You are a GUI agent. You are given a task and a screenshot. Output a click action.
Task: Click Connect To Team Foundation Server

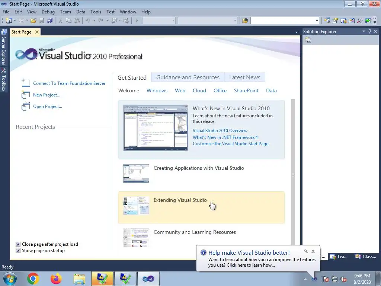[69, 83]
